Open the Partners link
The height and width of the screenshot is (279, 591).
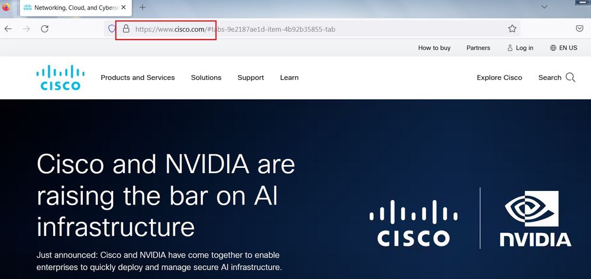[x=479, y=48]
